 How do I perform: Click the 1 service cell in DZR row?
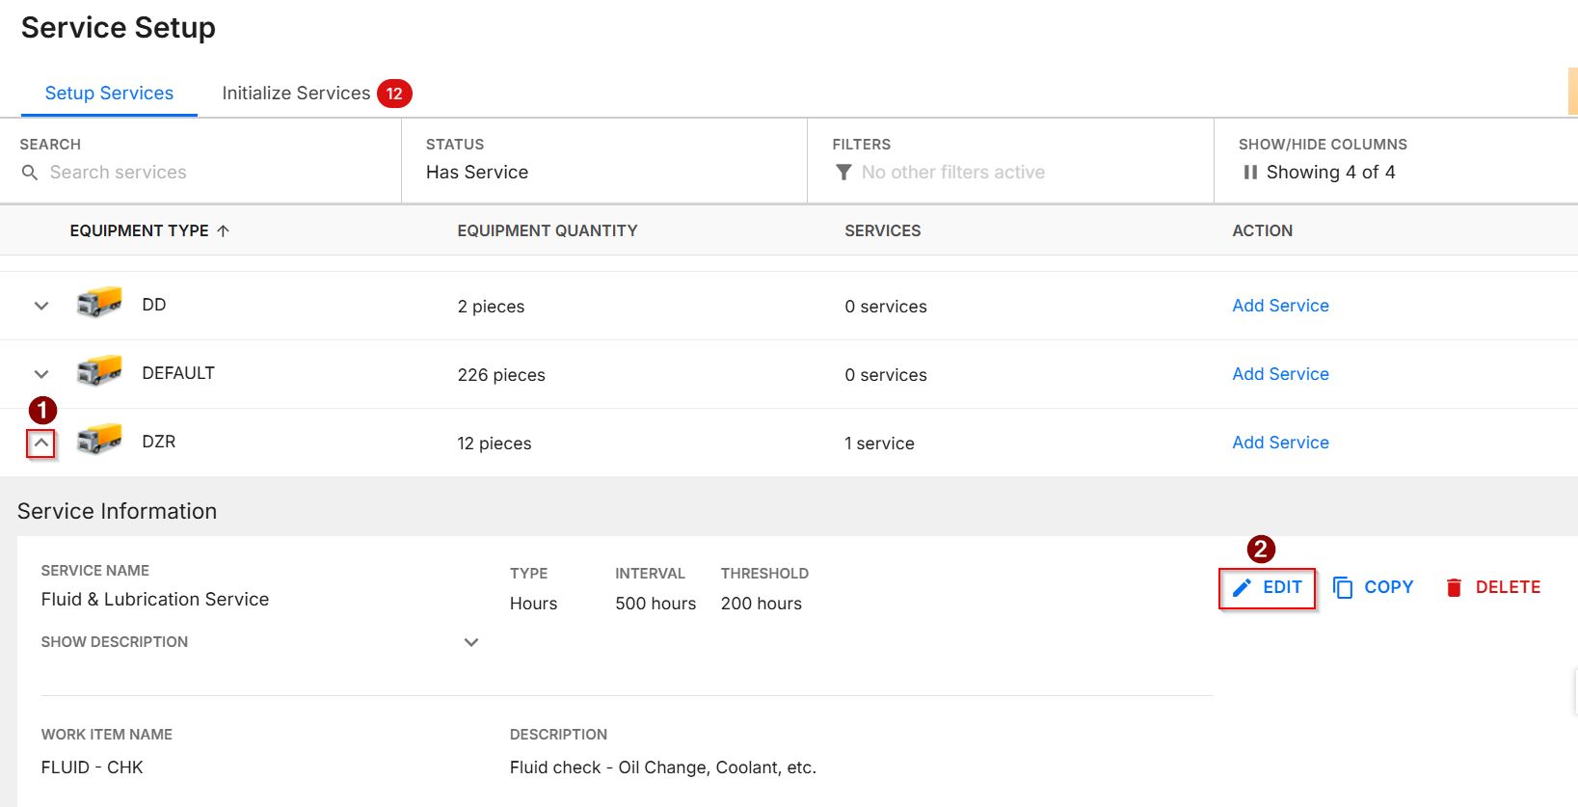[x=879, y=444]
